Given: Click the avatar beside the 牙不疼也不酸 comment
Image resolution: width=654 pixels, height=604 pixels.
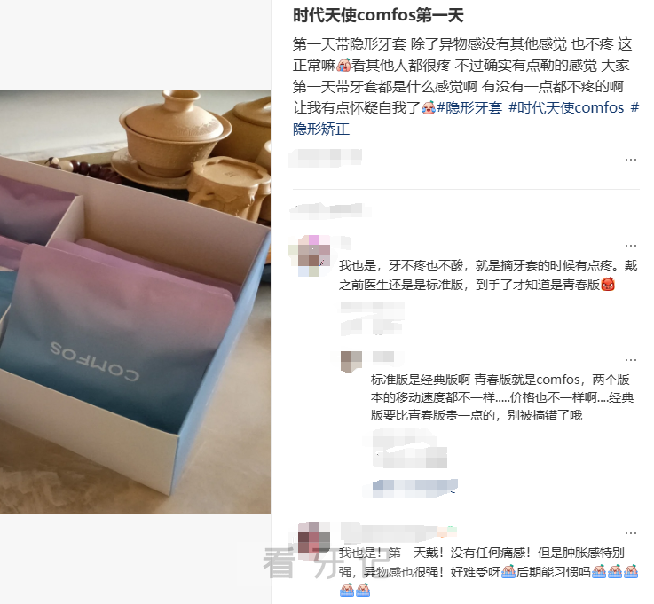Looking at the screenshot, I should coord(314,255).
